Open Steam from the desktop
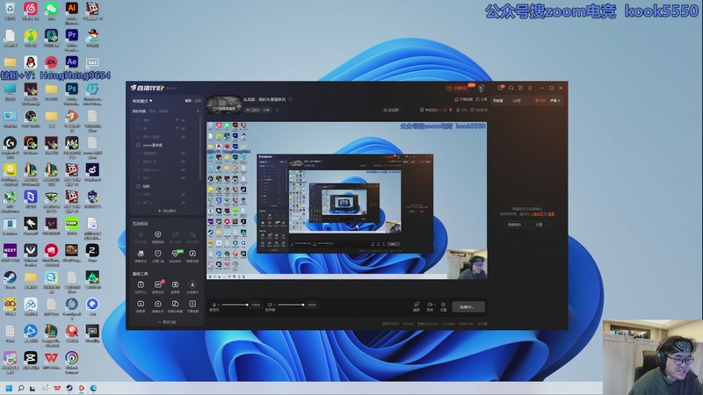Image resolution: width=703 pixels, height=395 pixels. pos(10,276)
